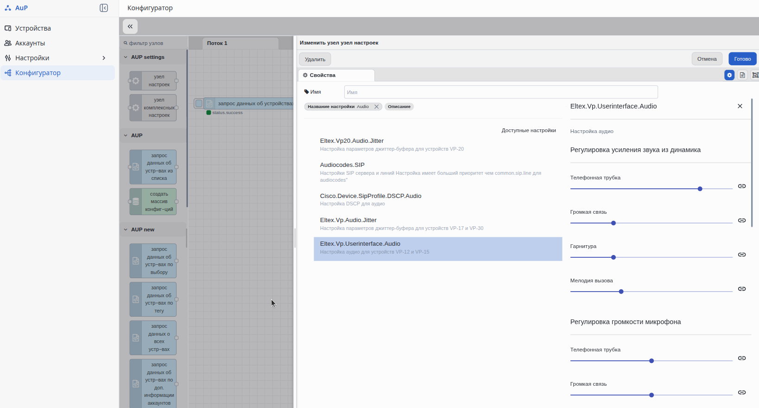Click link icon beside Мелодия вызова slider
Viewport: 759px width, 408px height.
(x=742, y=289)
